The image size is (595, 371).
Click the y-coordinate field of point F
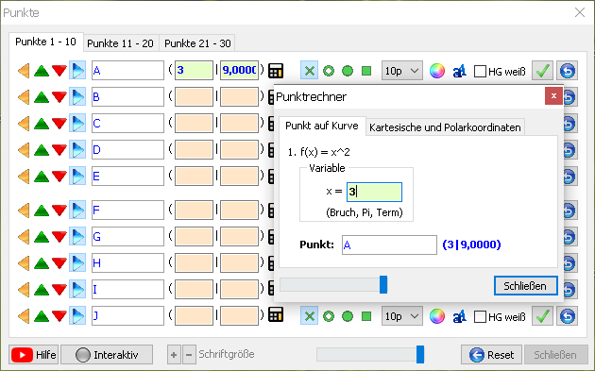point(240,211)
